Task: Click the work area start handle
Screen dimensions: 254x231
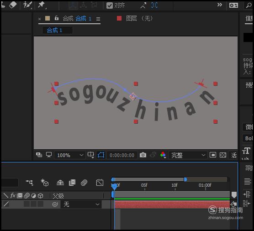Action: [x=113, y=179]
